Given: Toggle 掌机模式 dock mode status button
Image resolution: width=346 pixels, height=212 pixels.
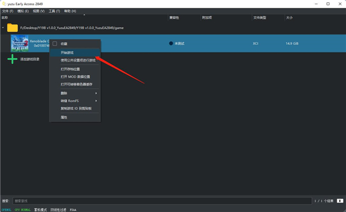Looking at the screenshot, I should [x=40, y=210].
